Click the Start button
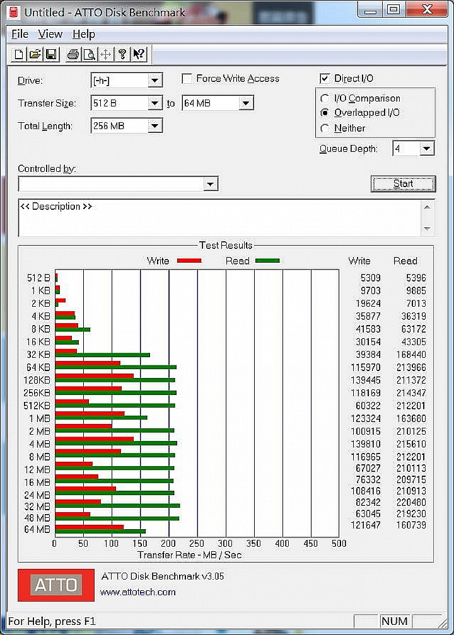Viewport: 454px width, 635px height. tap(404, 184)
